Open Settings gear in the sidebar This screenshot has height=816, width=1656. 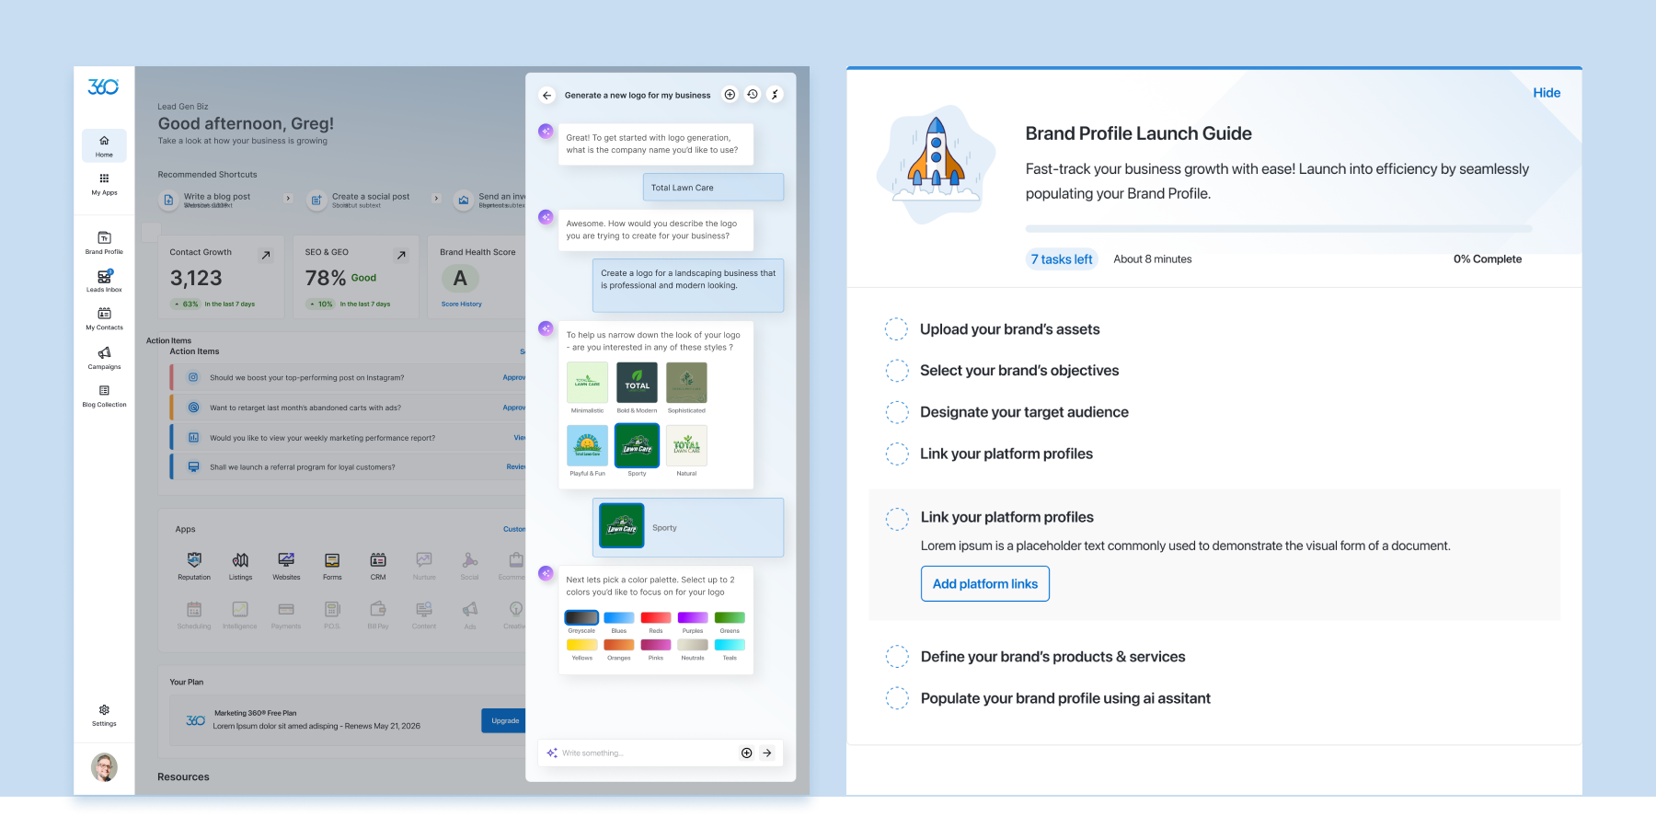point(104,715)
